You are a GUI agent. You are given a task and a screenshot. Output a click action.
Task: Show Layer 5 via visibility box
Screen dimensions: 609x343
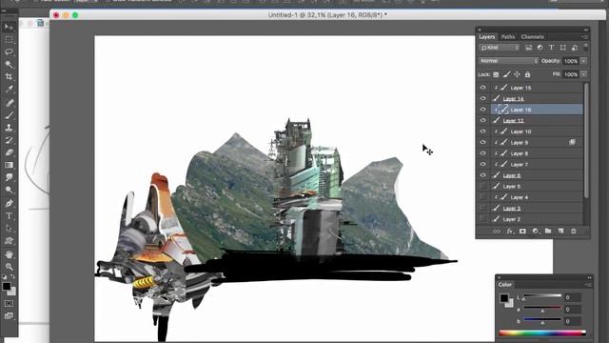point(482,187)
